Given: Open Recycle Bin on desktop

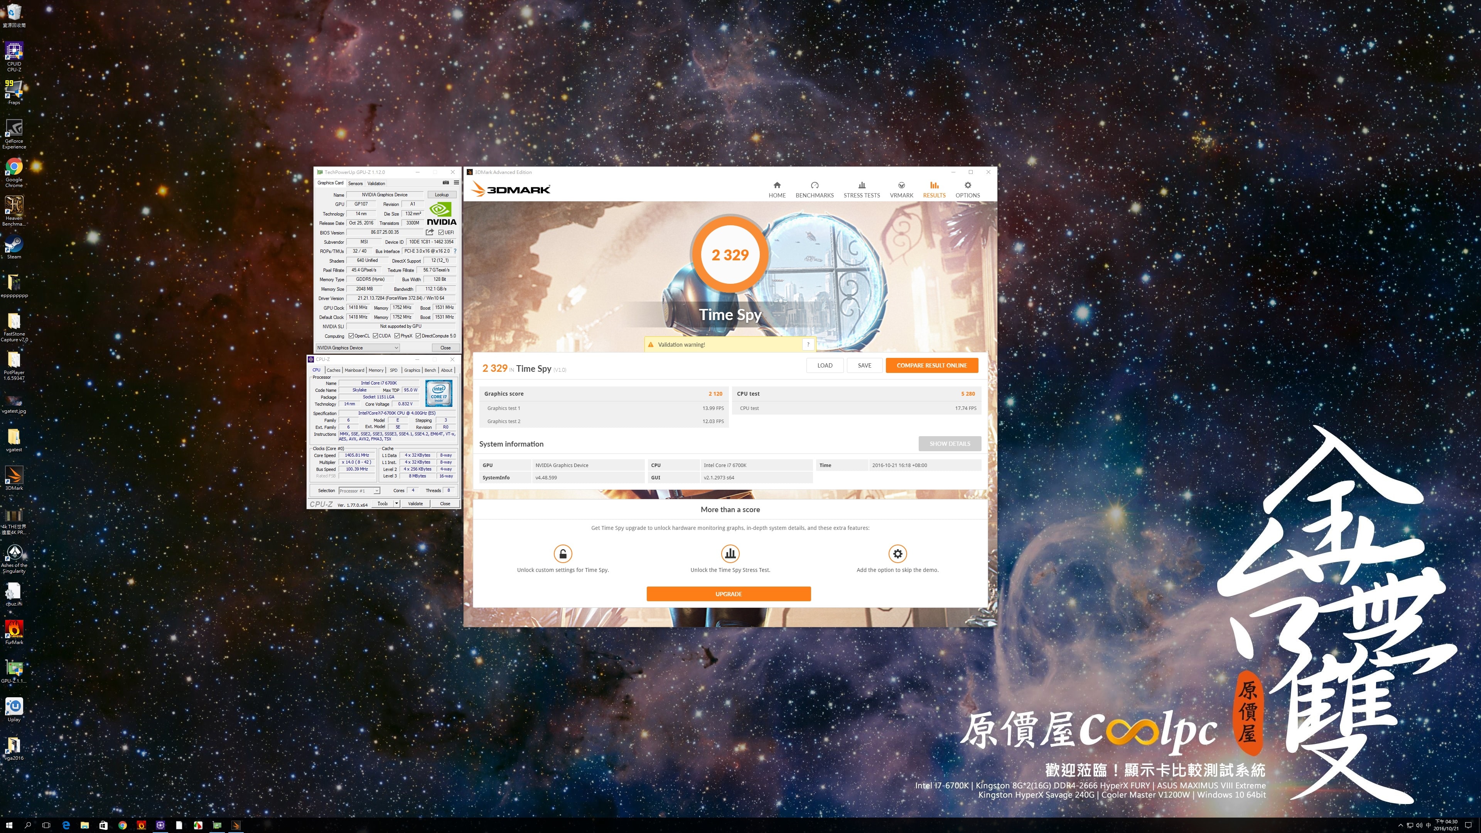Looking at the screenshot, I should tap(14, 15).
